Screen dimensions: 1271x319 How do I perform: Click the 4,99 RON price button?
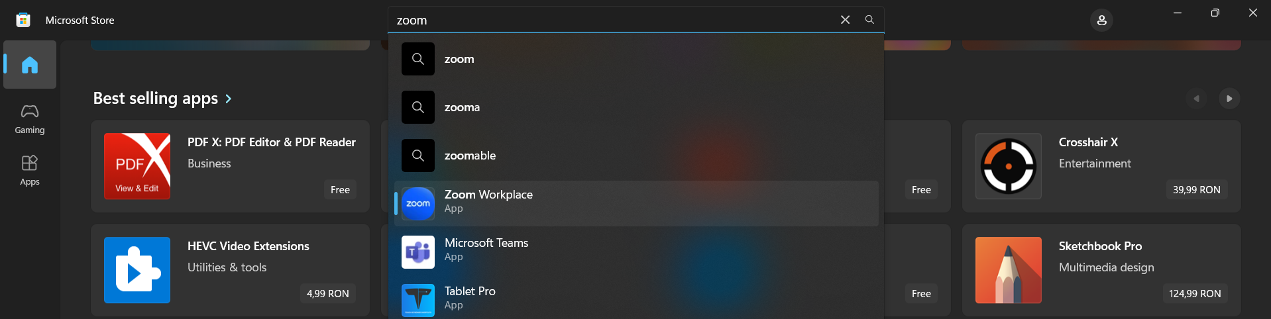[328, 293]
